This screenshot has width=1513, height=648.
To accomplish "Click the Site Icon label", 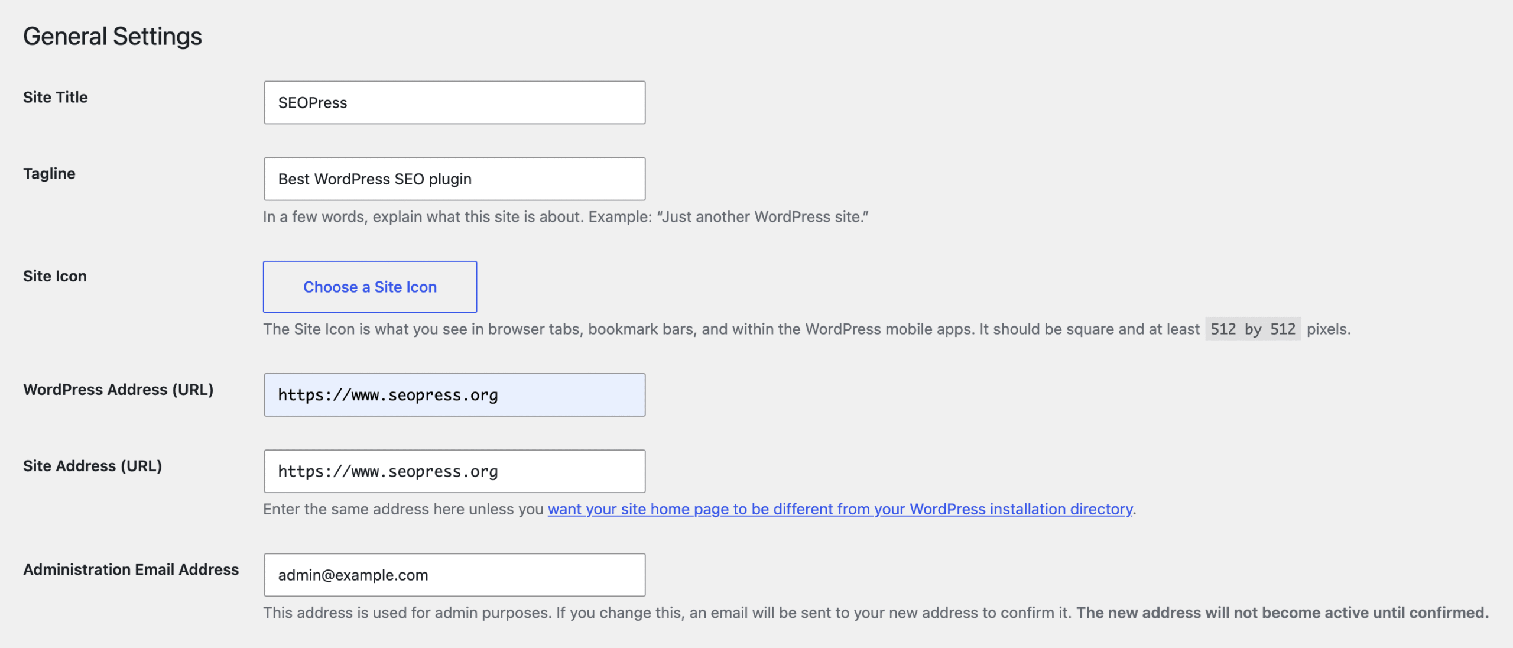I will point(55,276).
